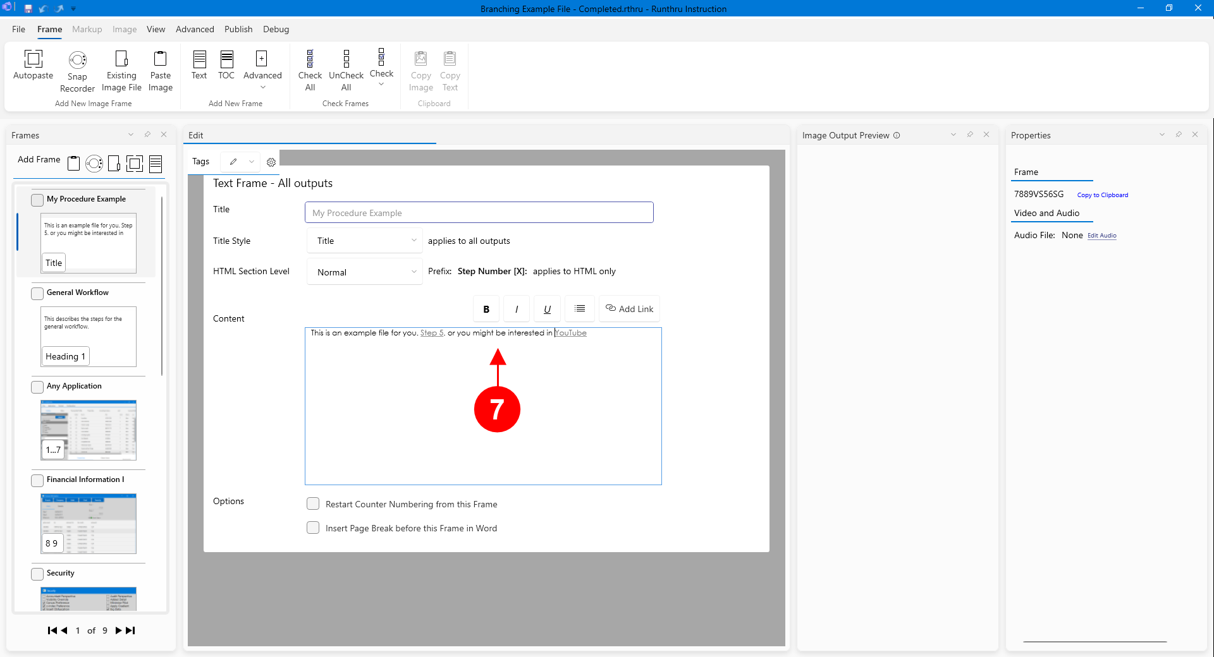
Task: Open the Snap Recorder tool
Action: click(77, 61)
